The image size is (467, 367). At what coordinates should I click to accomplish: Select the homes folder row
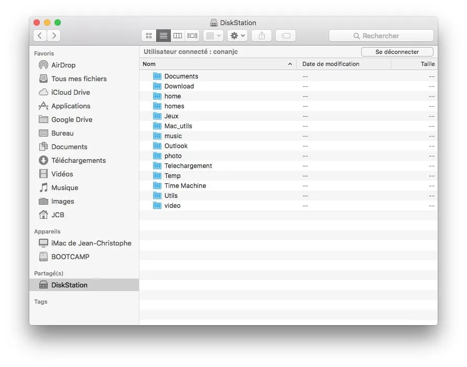pyautogui.click(x=288, y=106)
